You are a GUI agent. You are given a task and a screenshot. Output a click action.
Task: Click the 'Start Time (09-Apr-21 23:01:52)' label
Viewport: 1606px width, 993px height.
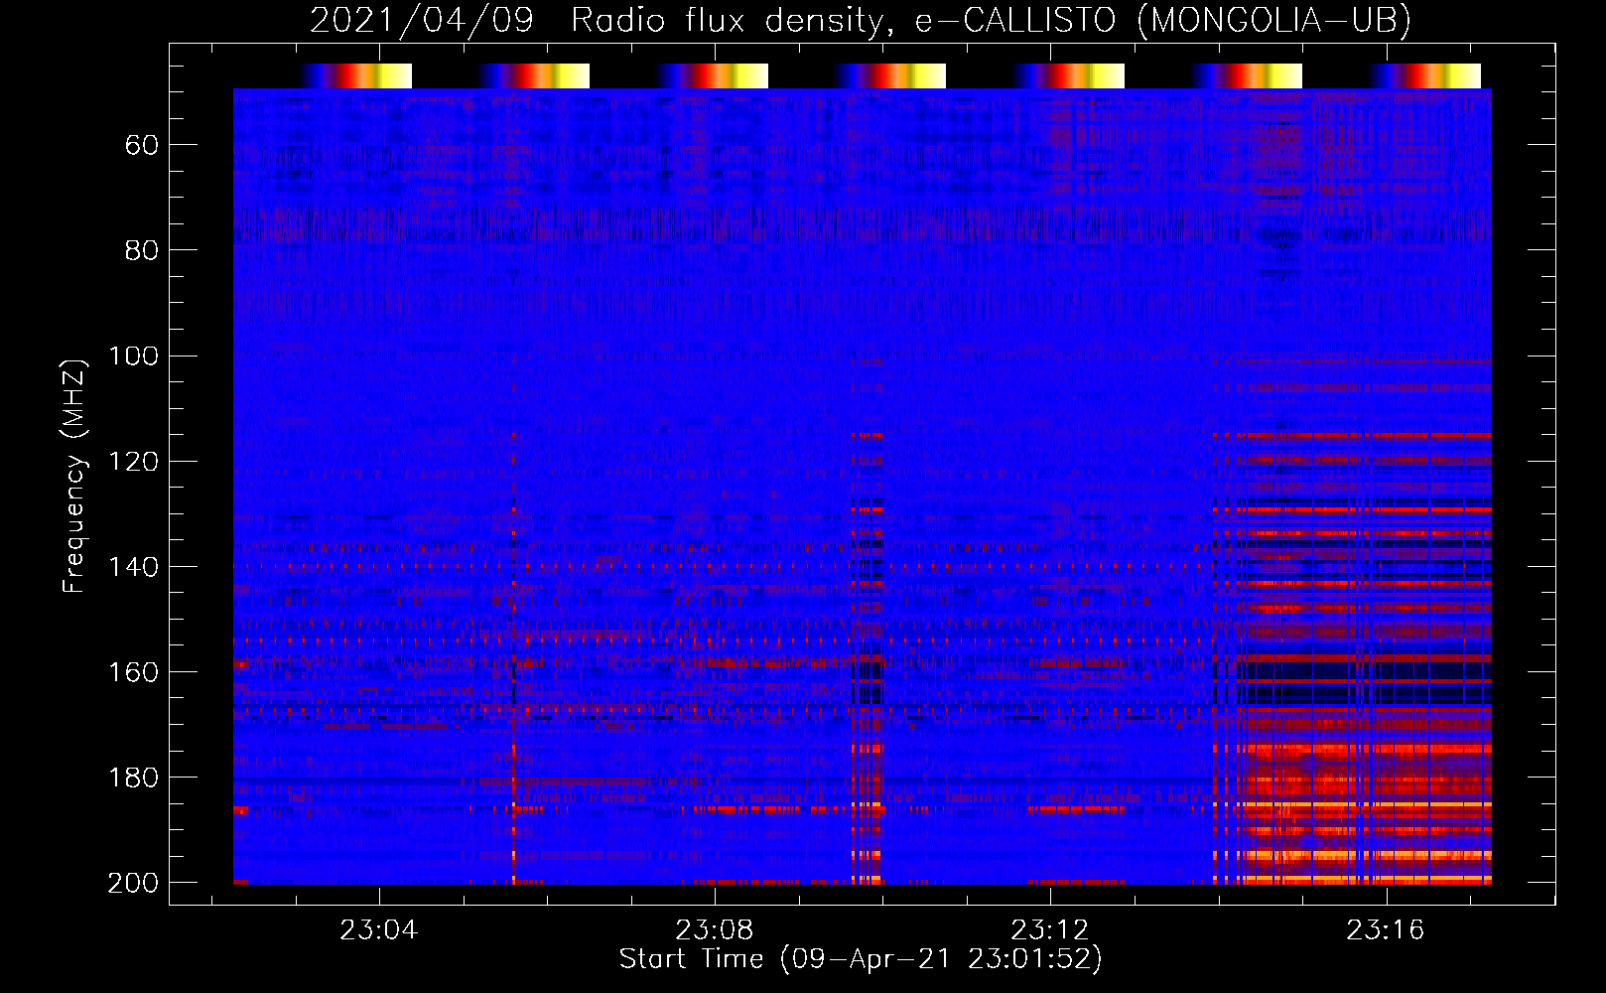861,958
